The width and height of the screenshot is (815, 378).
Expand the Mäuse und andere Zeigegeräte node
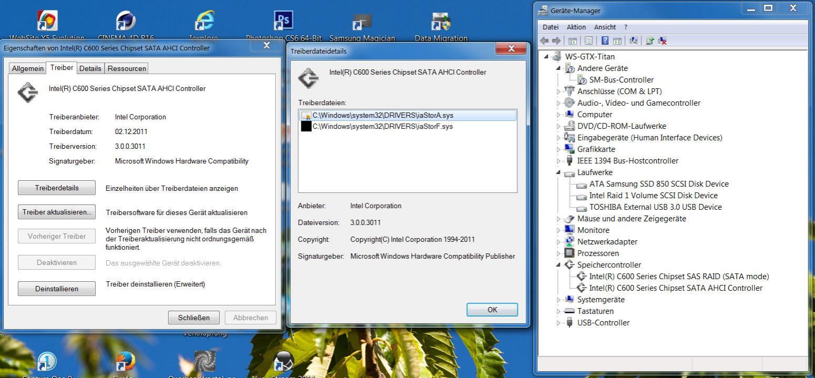point(559,219)
